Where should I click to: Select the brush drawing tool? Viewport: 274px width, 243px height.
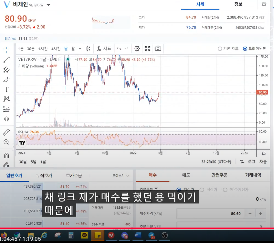click(x=7, y=80)
